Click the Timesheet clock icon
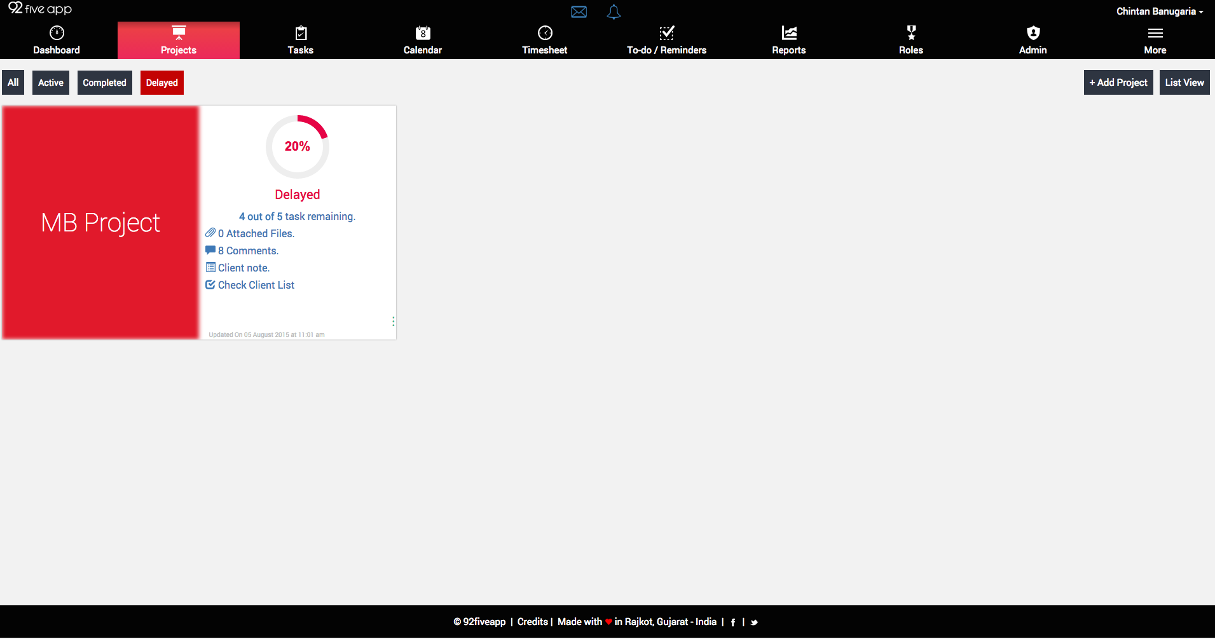This screenshot has width=1215, height=639. (545, 32)
